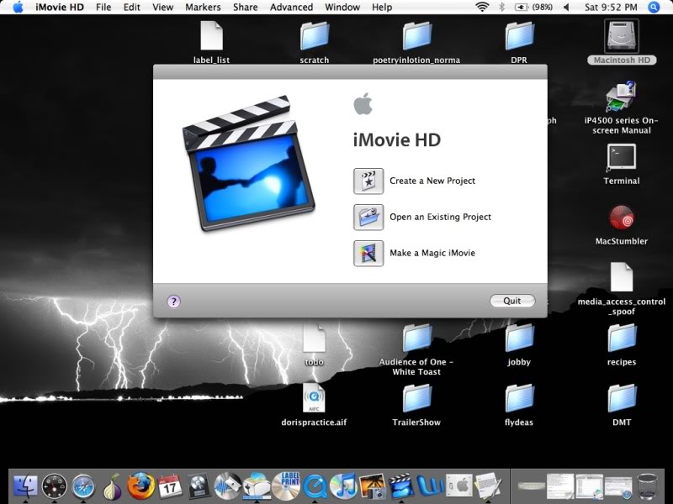Image resolution: width=673 pixels, height=504 pixels.
Task: Launch Safari from the Dock
Action: pos(83,486)
